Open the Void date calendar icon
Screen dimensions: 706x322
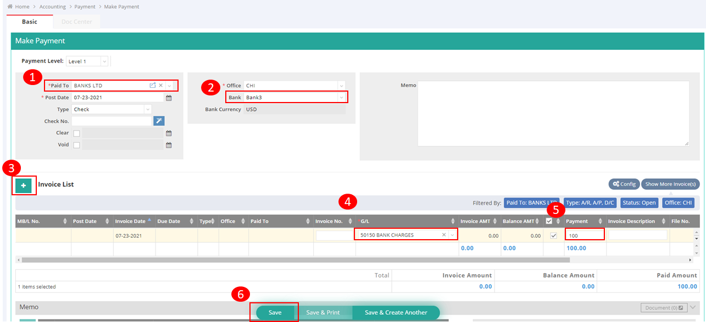click(x=169, y=145)
